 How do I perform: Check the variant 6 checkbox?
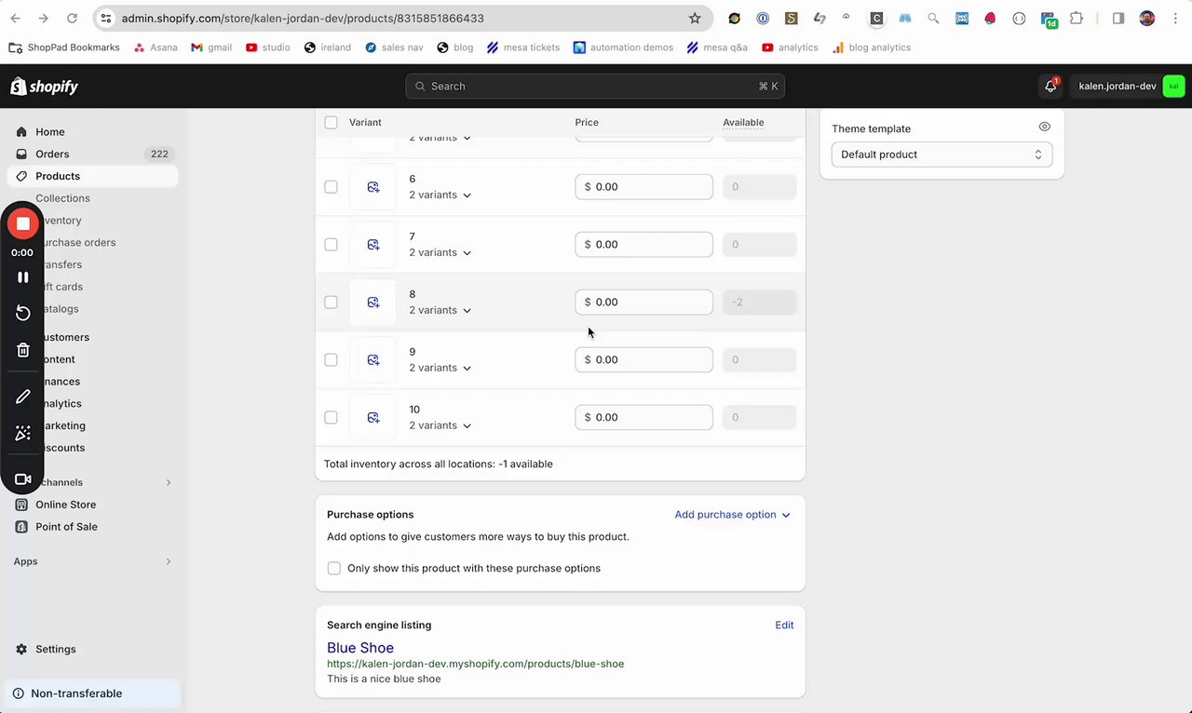coord(331,187)
